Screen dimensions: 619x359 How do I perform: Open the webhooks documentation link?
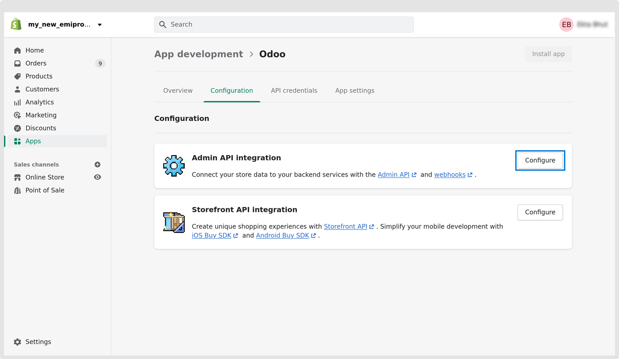point(450,175)
